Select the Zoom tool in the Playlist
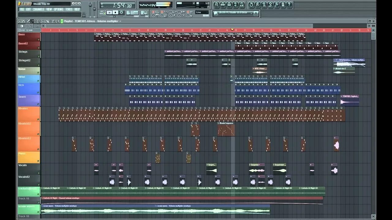This screenshot has height=220, width=392. [x=54, y=21]
